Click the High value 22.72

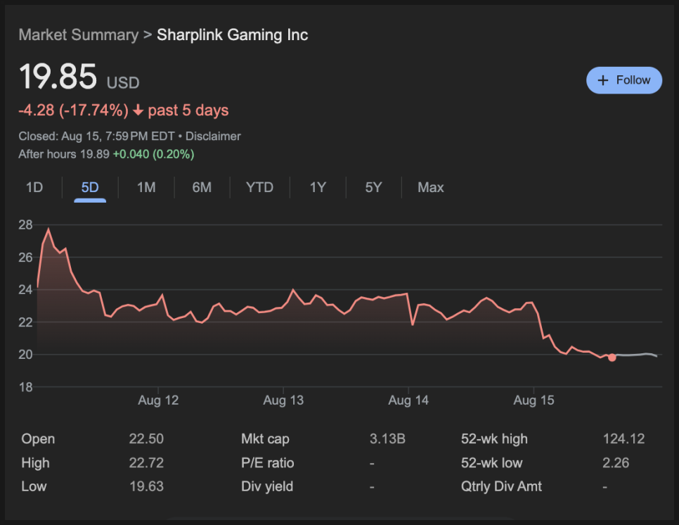coord(146,462)
